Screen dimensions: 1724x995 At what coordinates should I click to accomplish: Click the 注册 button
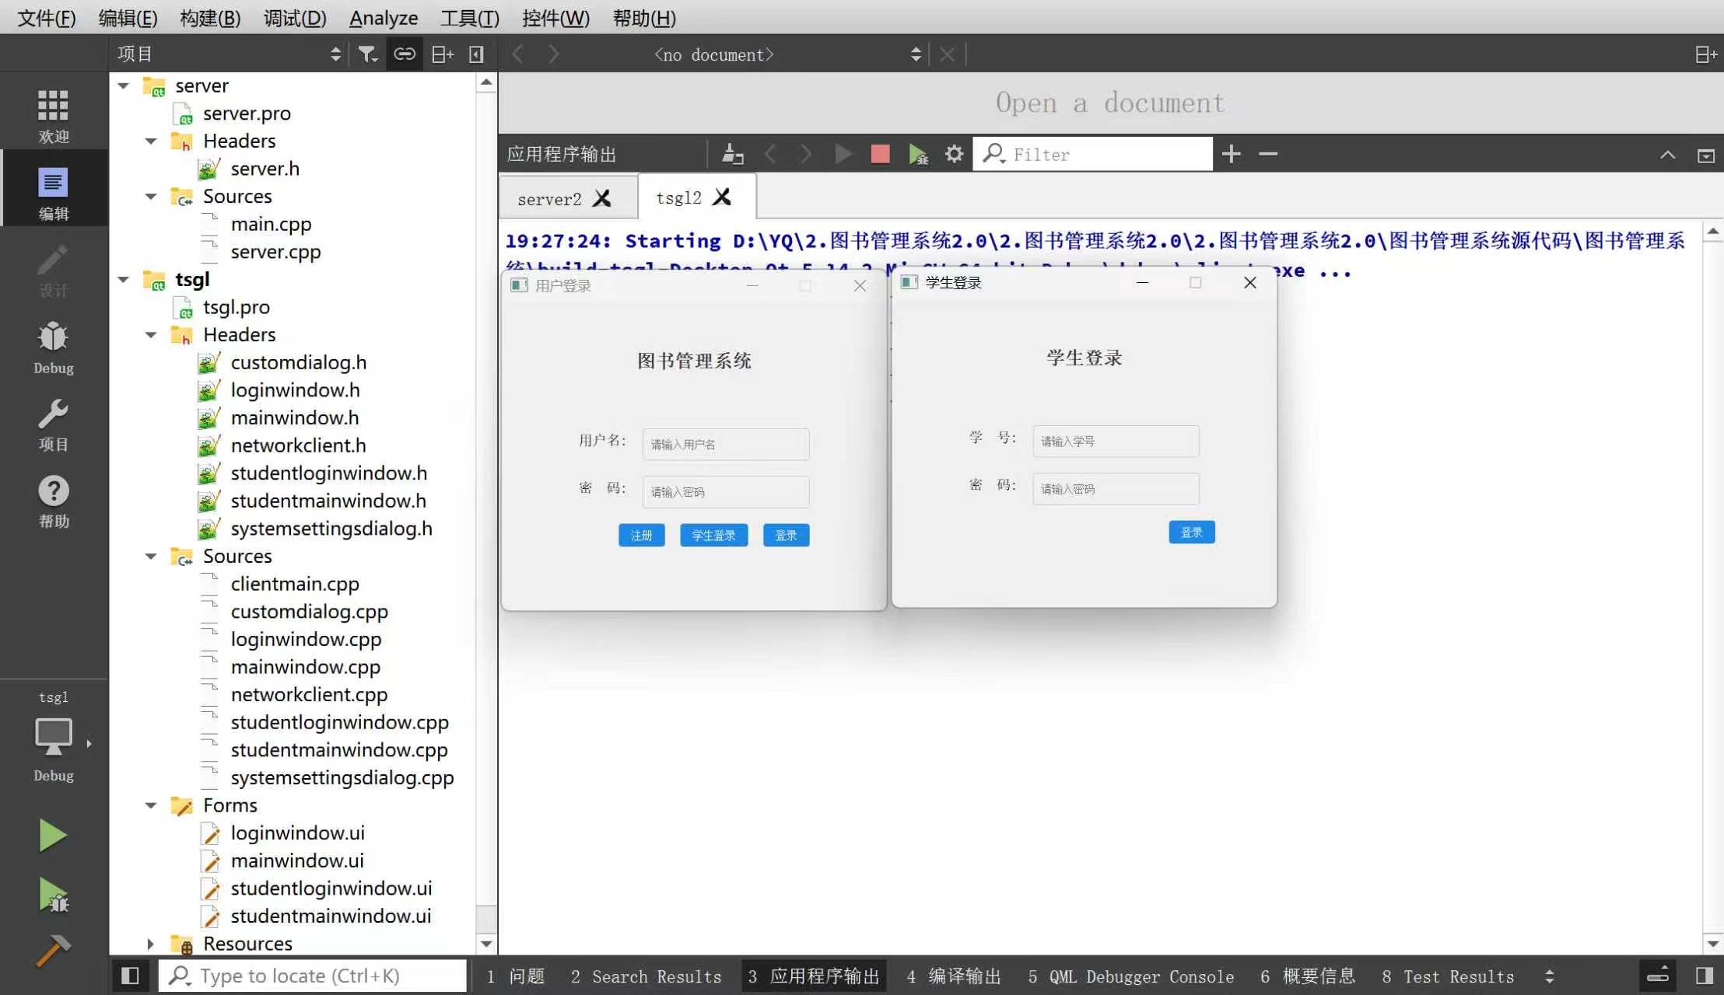coord(641,535)
